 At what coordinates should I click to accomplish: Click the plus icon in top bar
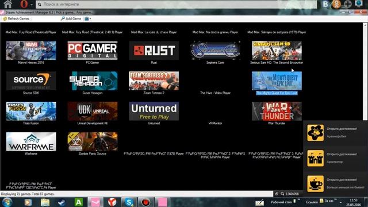(348, 4)
